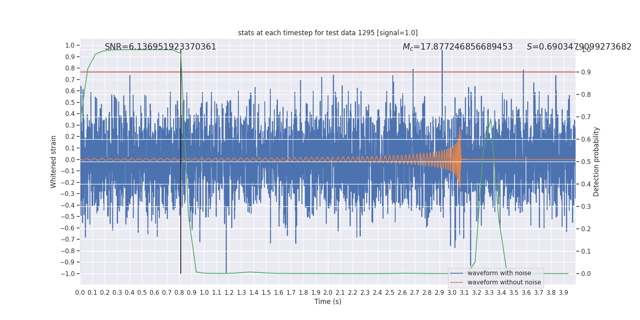640x320 pixels.
Task: Click the green curve peak near 3.3 s
Action: tap(491, 119)
